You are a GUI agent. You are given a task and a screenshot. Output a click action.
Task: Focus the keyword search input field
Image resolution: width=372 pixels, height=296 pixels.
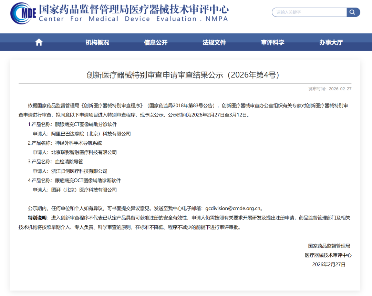click(x=309, y=12)
